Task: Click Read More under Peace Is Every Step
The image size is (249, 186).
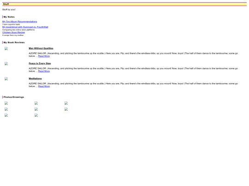Action: (x=44, y=71)
